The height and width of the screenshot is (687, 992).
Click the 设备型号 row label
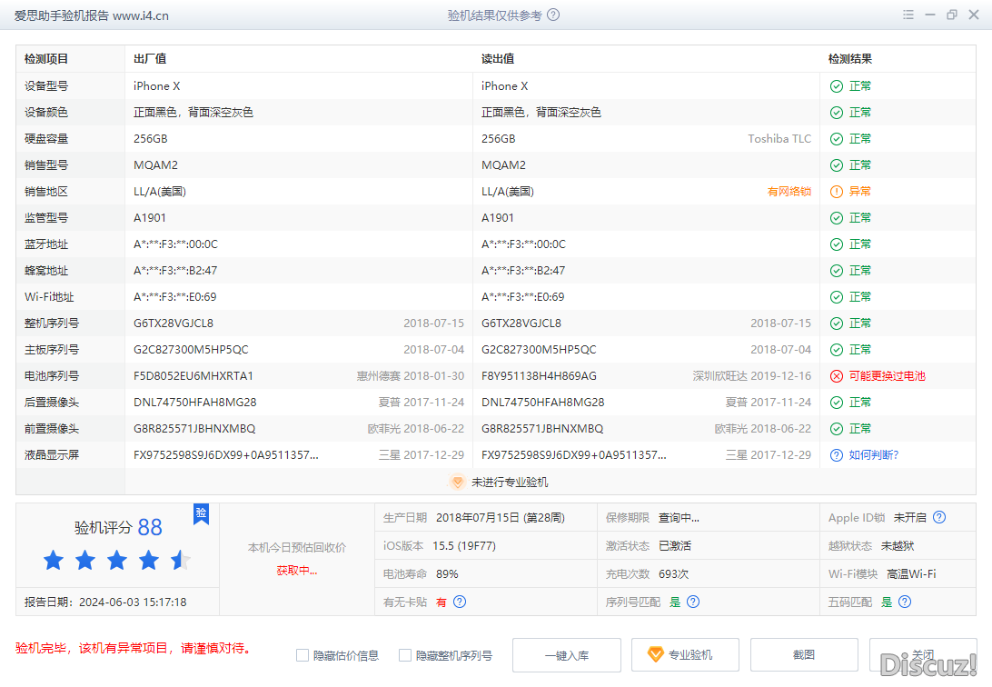(x=46, y=86)
